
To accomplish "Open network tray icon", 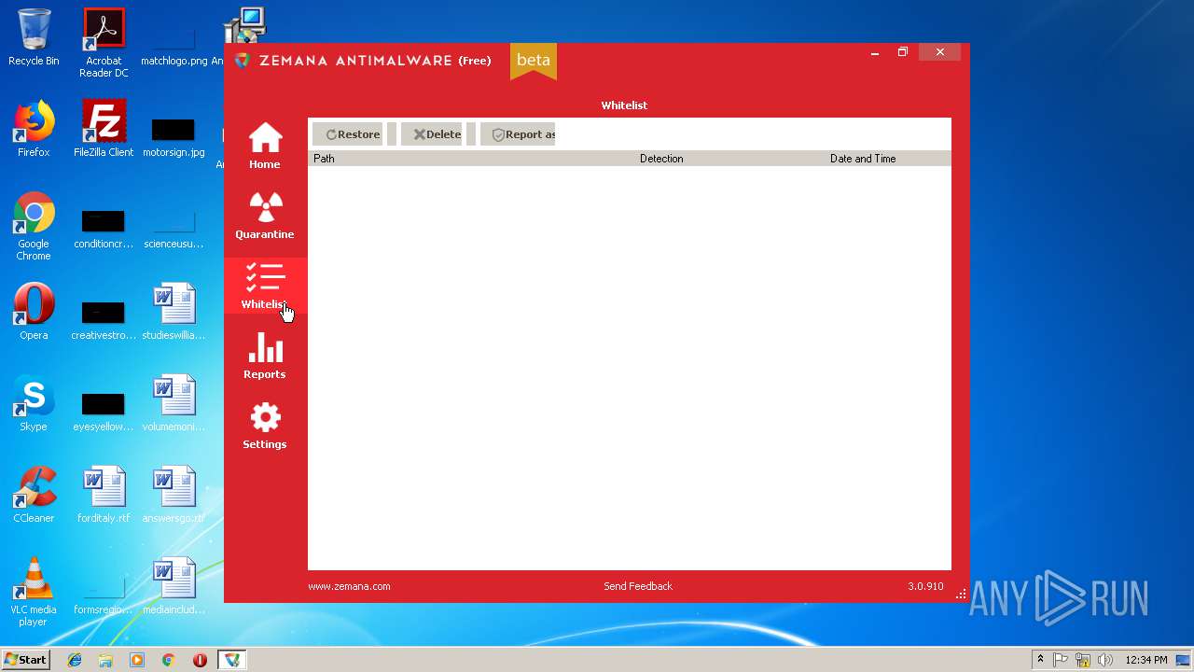I will [x=1083, y=660].
